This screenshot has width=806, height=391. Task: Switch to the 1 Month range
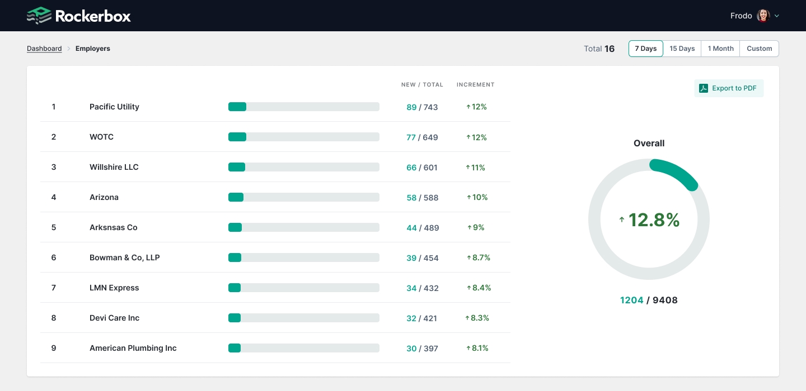(x=720, y=49)
